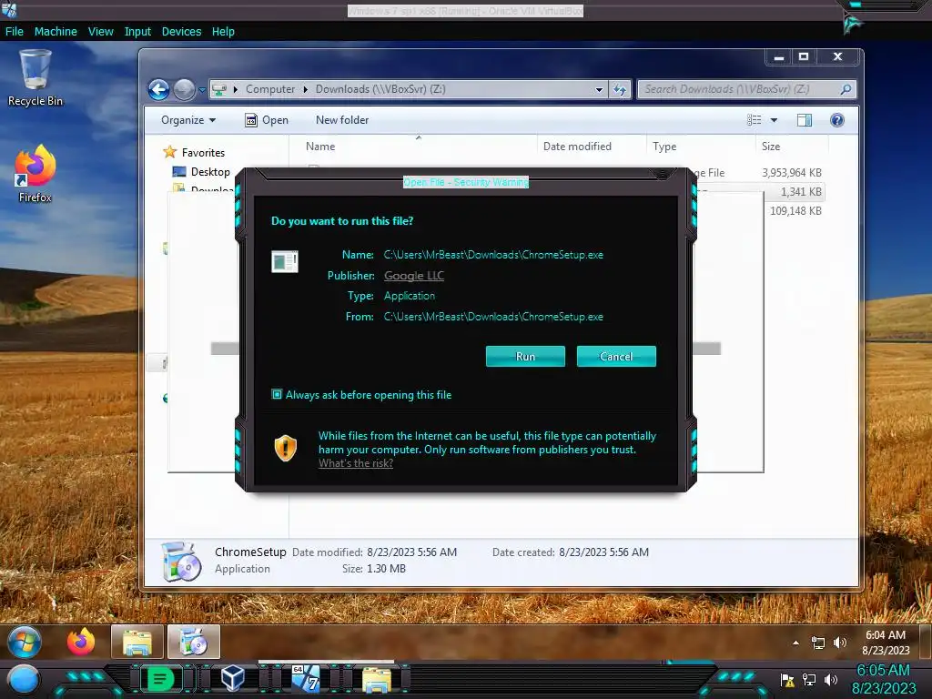
Task: Click the search magnifier in Explorer
Action: [846, 89]
